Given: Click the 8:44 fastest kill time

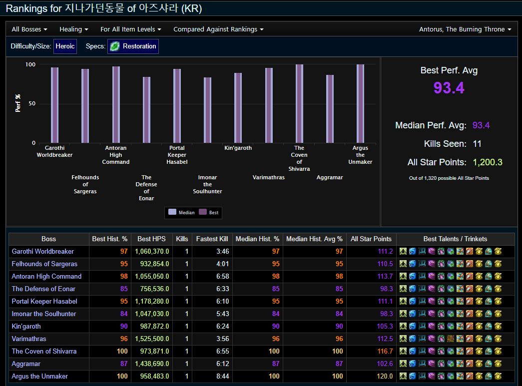Looking at the screenshot, I should (x=222, y=376).
